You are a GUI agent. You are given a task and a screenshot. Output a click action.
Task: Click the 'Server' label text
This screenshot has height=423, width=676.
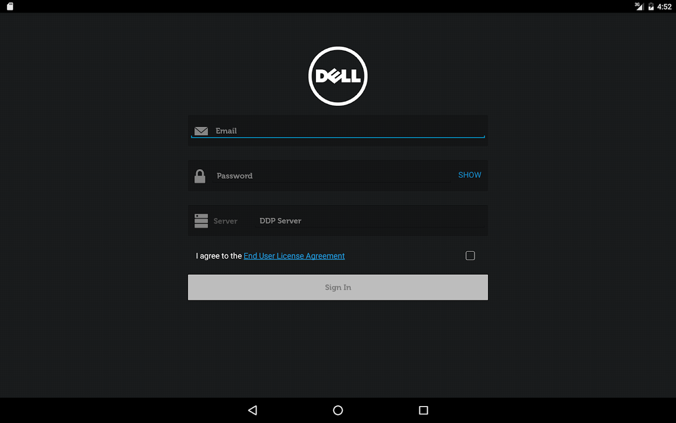tap(226, 221)
